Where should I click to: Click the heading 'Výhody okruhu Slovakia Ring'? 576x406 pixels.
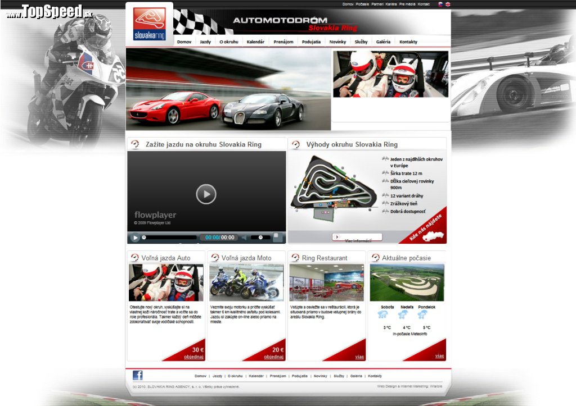click(x=352, y=144)
